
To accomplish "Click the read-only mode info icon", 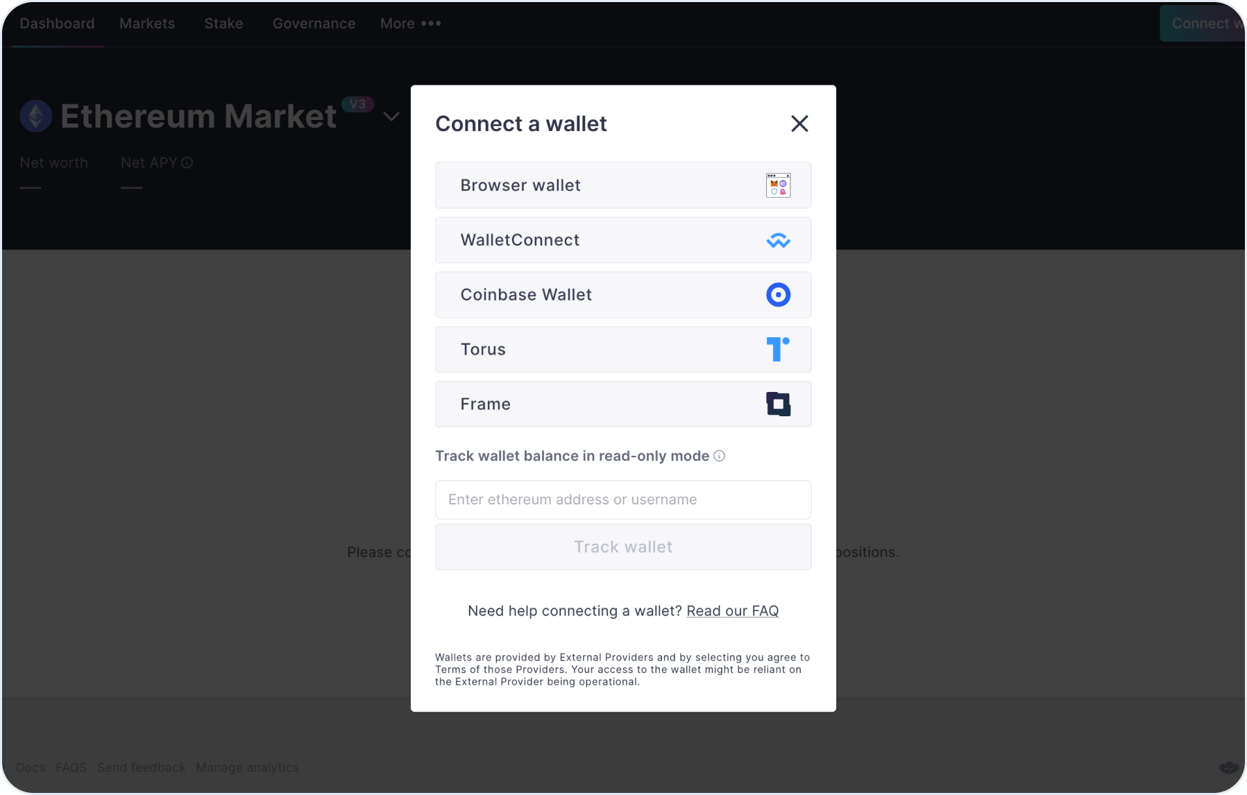I will (x=720, y=456).
